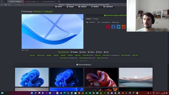This screenshot has height=95, width=169.
Task: Select the Tablets resolutions tab
Action: pyautogui.click(x=91, y=52)
